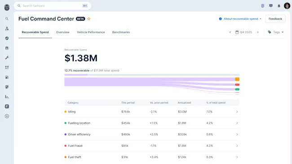Go to next quarter arrow
The height and width of the screenshot is (164, 292).
(258, 32)
